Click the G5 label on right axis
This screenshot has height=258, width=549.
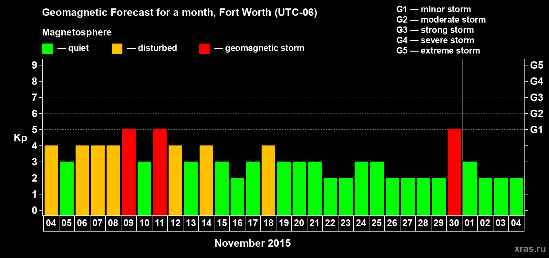point(536,65)
